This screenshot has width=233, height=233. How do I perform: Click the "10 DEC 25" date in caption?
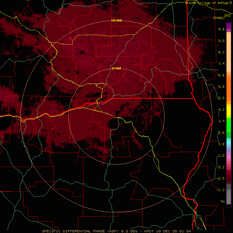[x=166, y=231]
